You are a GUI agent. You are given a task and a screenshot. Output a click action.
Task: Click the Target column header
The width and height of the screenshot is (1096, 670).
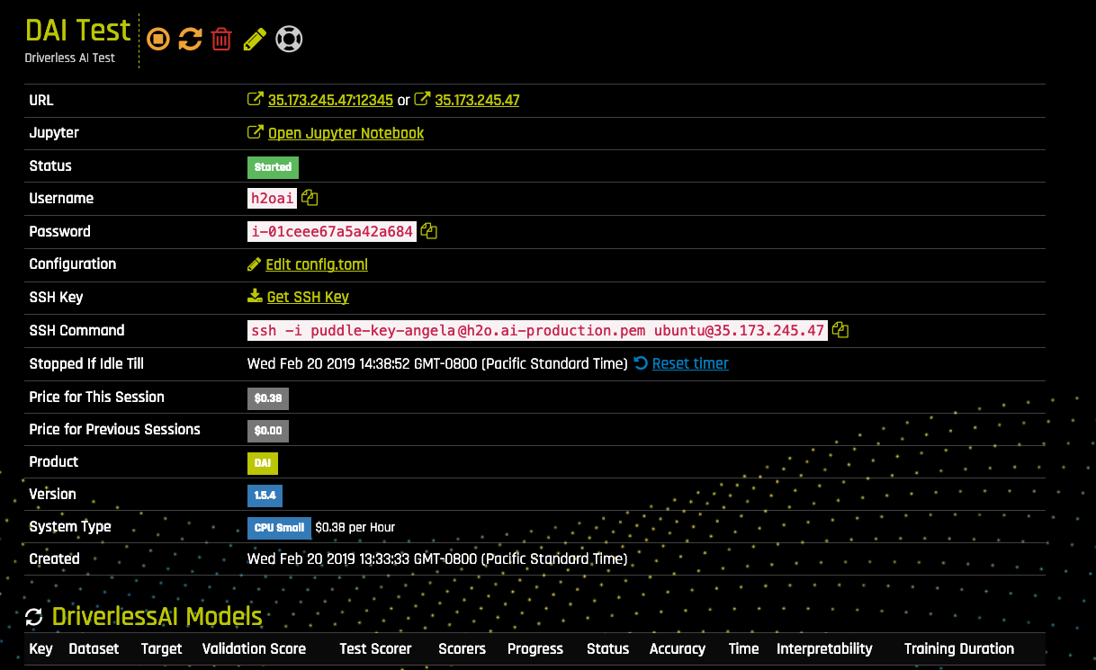pos(162,648)
